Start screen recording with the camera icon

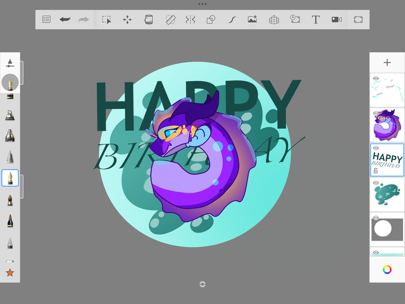click(337, 20)
